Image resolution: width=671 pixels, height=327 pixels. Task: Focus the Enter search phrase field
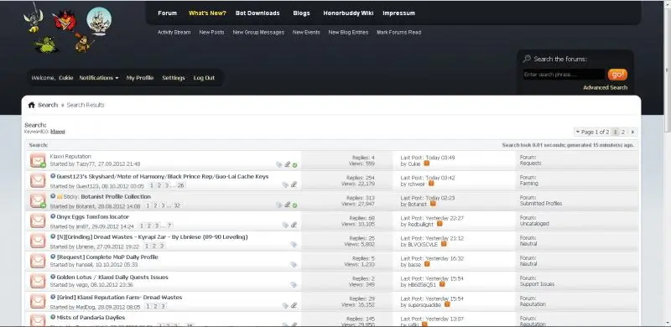tap(564, 75)
